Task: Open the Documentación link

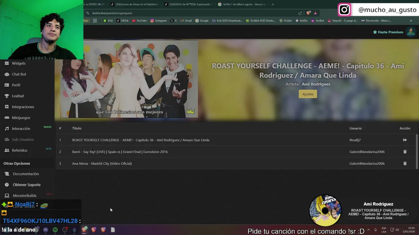Action: tap(26, 174)
